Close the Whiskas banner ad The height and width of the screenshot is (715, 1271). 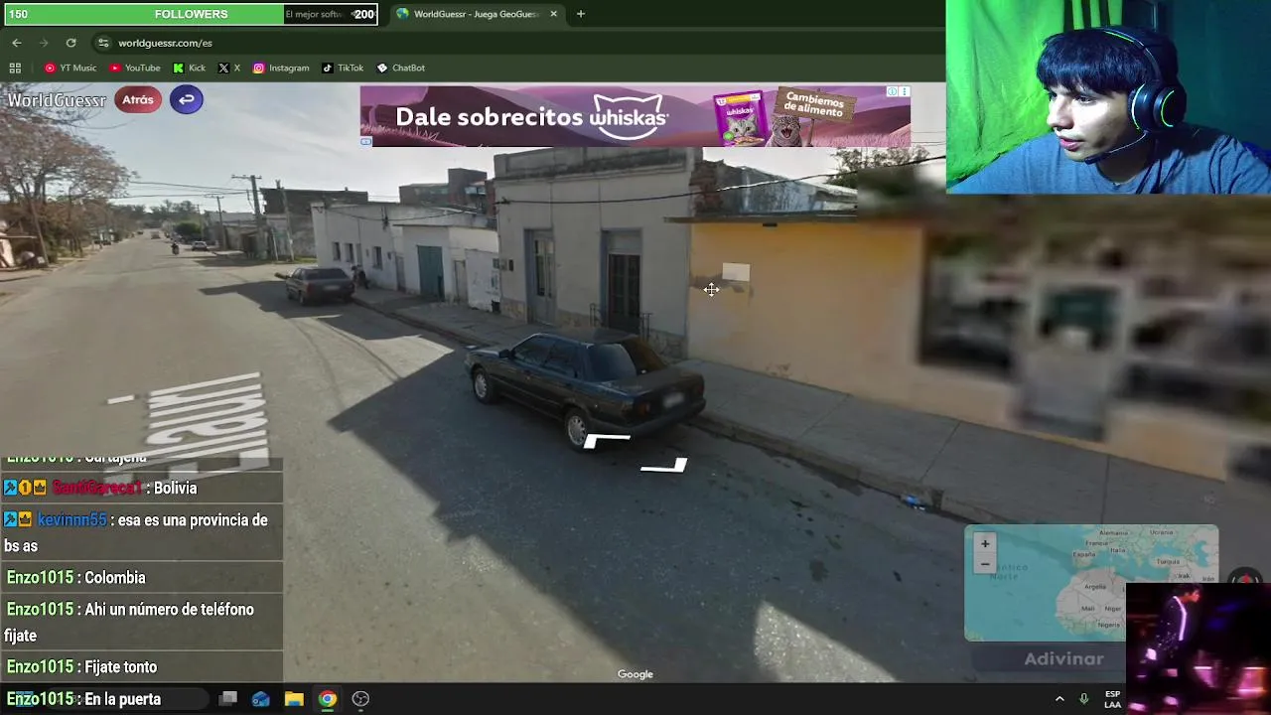click(904, 91)
